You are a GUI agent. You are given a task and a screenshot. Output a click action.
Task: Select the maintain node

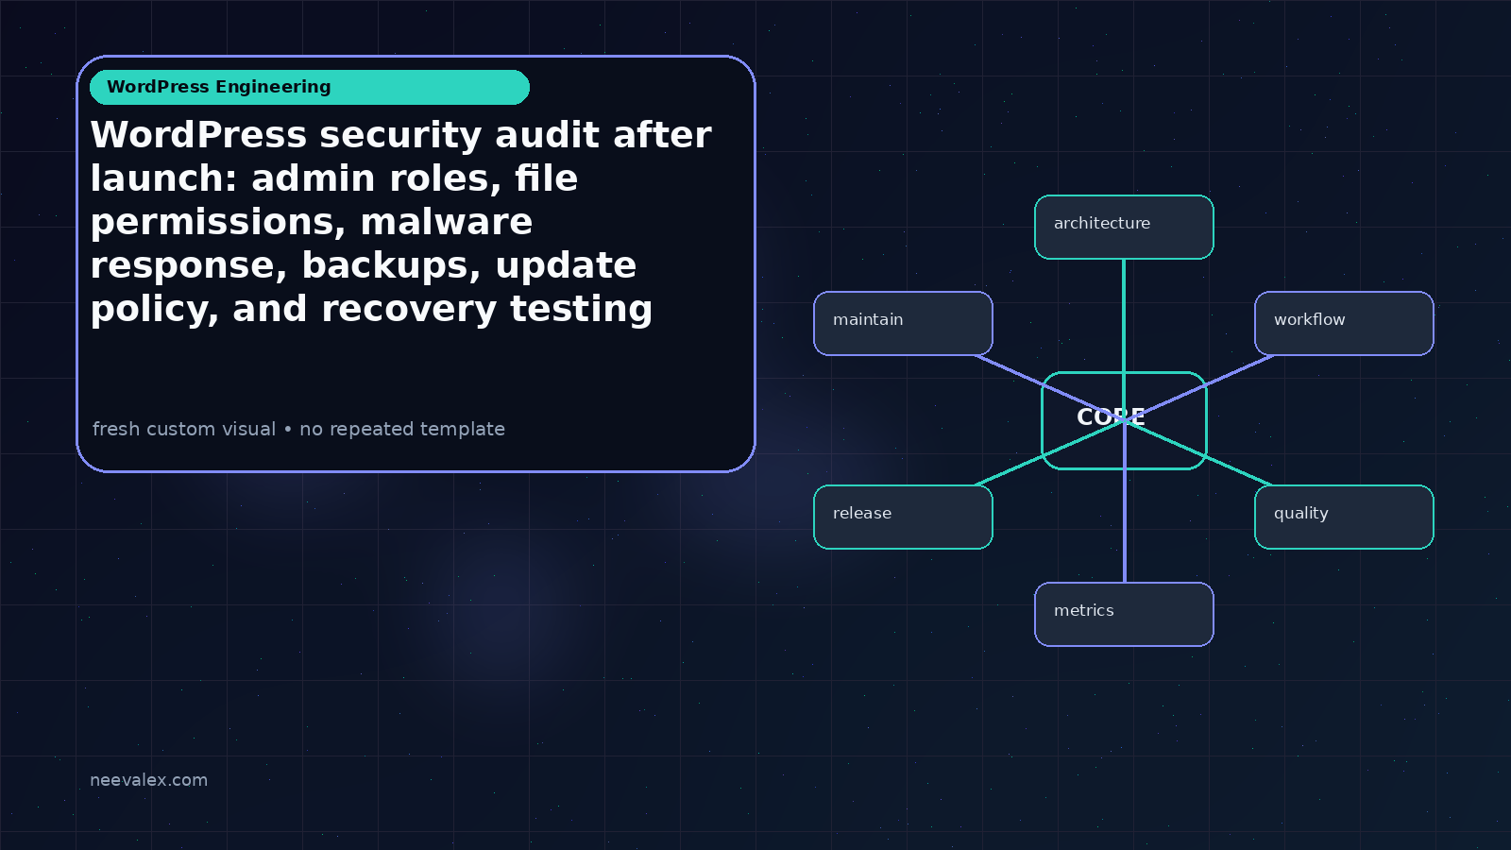click(x=903, y=323)
